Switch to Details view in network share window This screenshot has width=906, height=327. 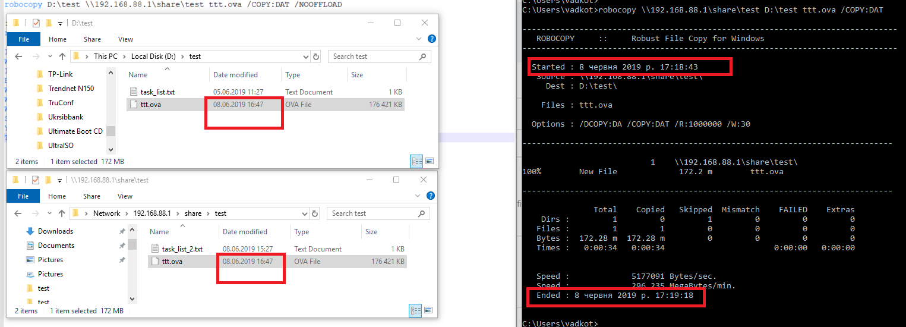point(416,310)
